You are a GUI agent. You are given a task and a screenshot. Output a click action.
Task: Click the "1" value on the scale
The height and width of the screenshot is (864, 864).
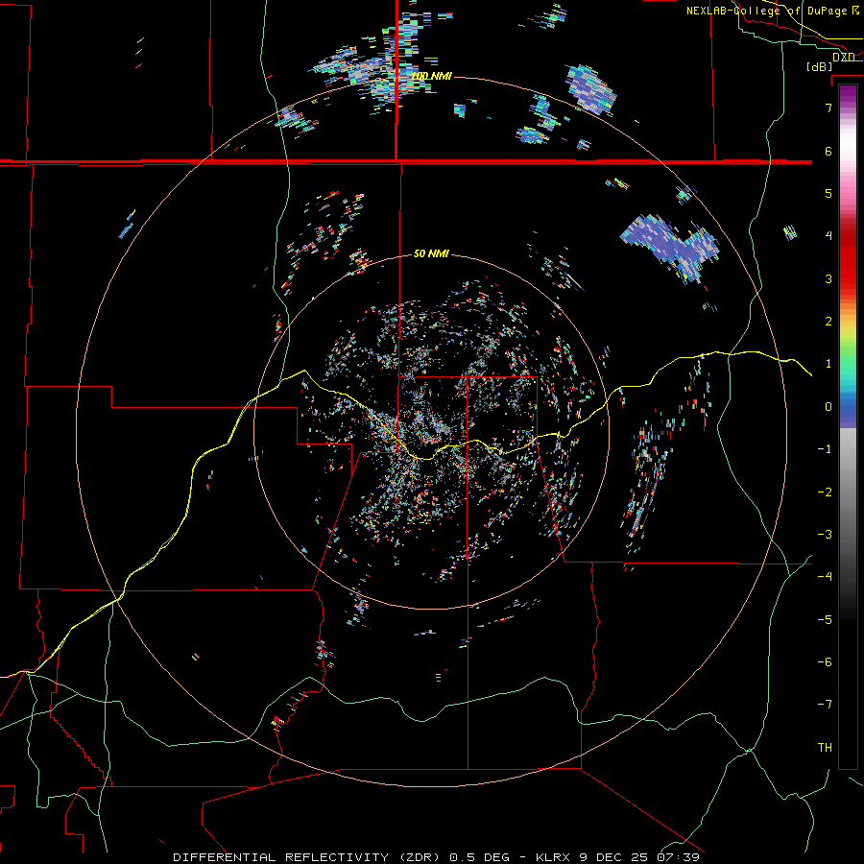point(828,364)
